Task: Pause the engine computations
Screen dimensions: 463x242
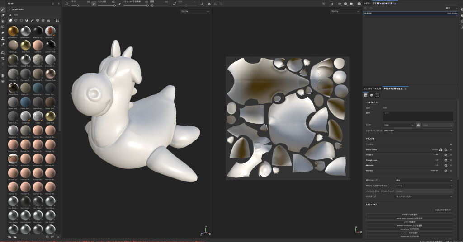Action: 331,4
